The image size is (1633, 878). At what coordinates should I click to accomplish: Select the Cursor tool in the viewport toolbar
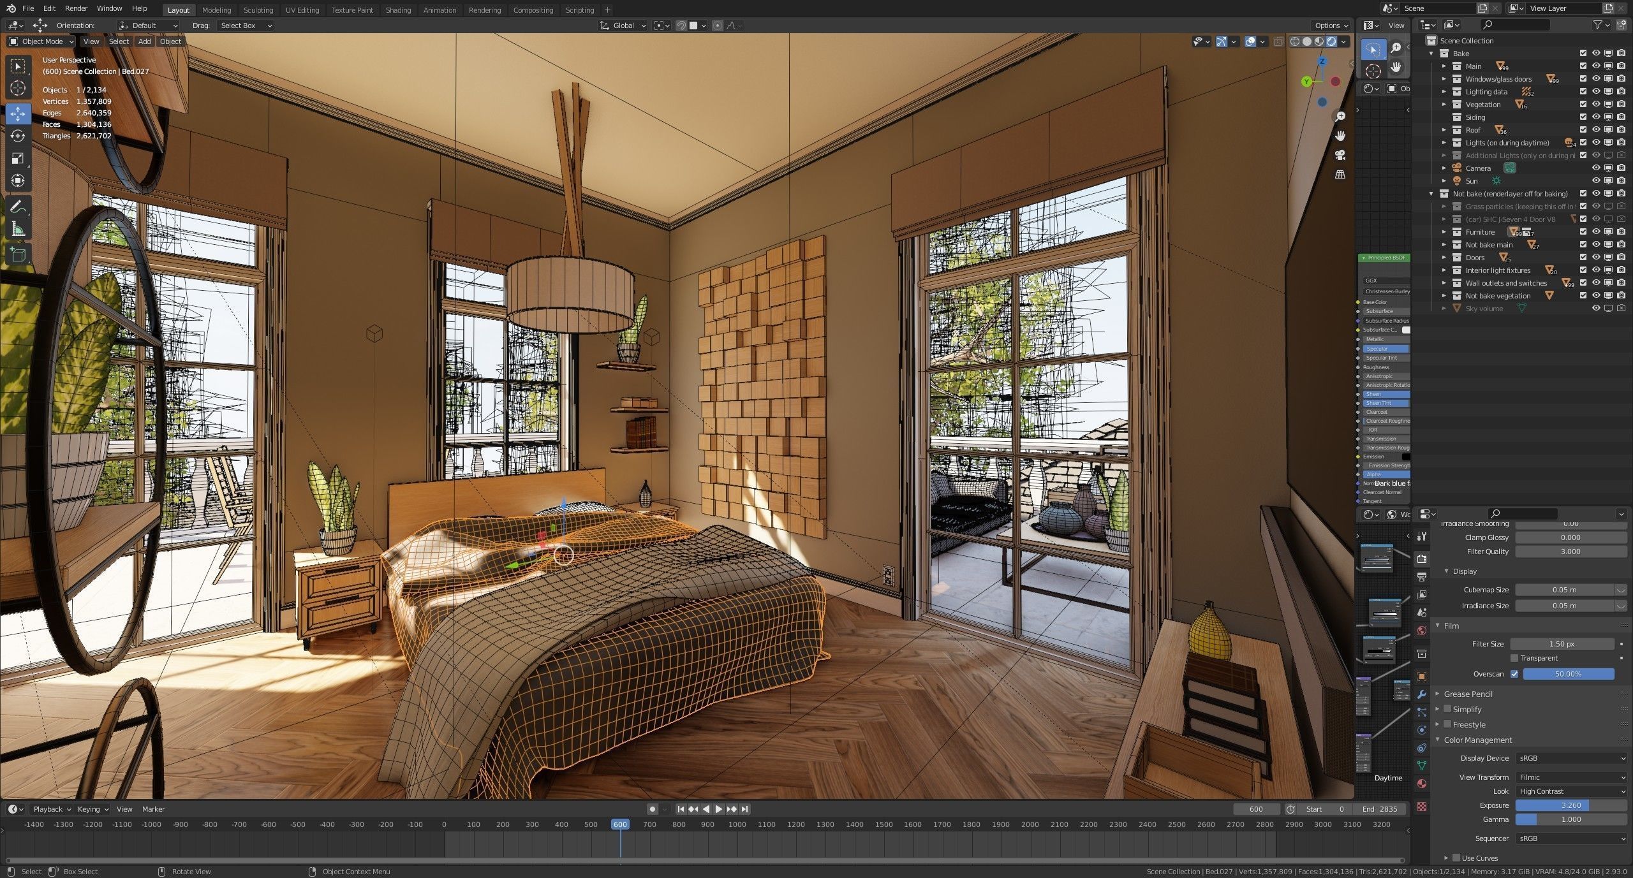tap(18, 88)
